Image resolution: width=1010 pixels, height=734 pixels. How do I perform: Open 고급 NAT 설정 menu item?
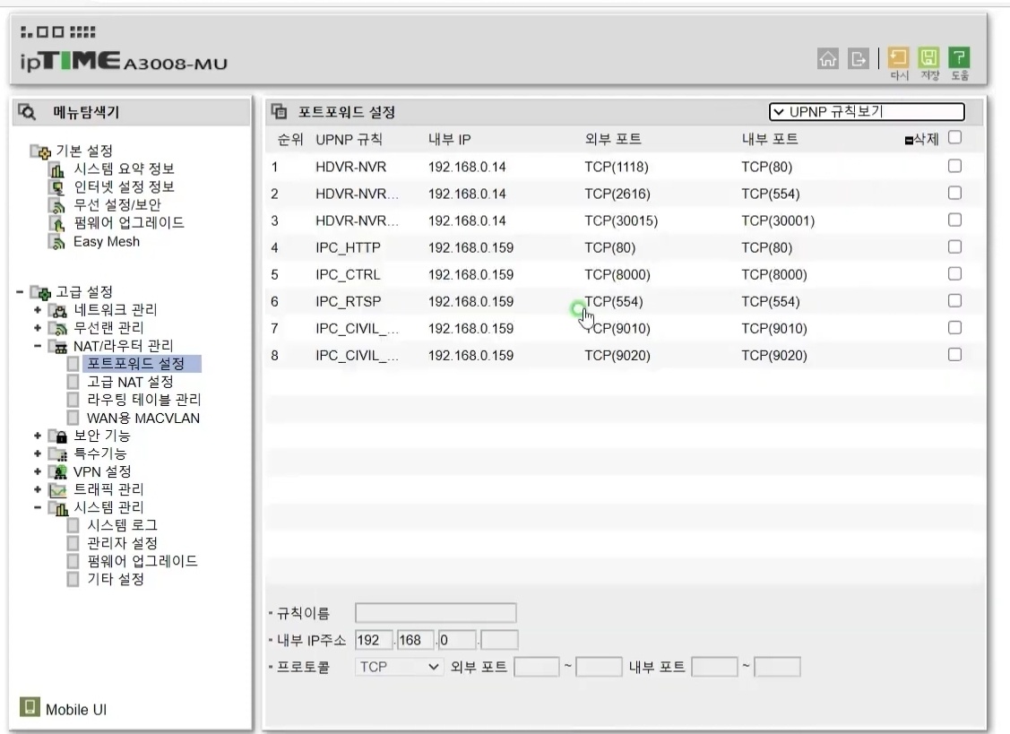coord(130,382)
